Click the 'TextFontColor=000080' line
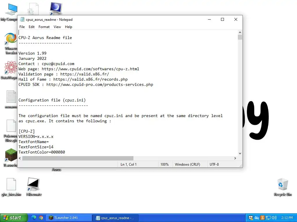Image resolution: width=297 pixels, height=222 pixels. pos(42,152)
